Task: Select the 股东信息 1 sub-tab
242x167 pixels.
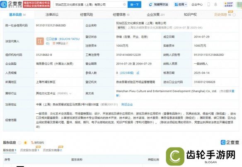Action: [x=10, y=150]
